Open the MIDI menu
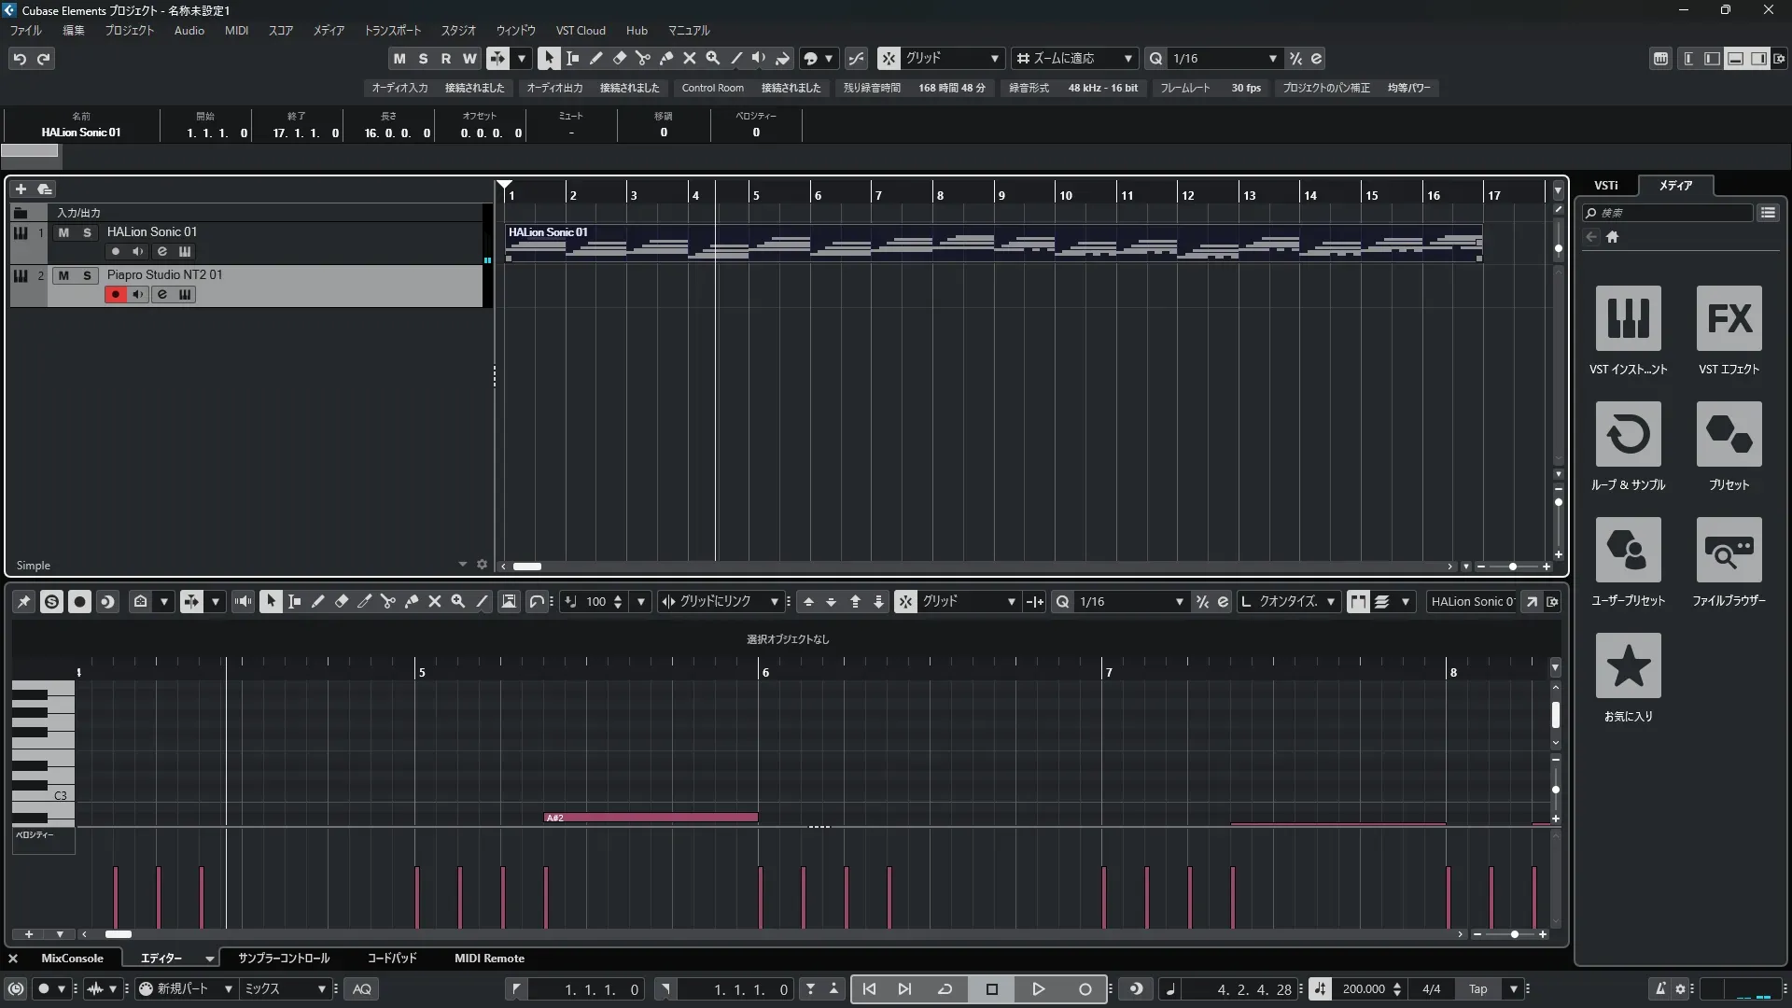 [x=236, y=31]
